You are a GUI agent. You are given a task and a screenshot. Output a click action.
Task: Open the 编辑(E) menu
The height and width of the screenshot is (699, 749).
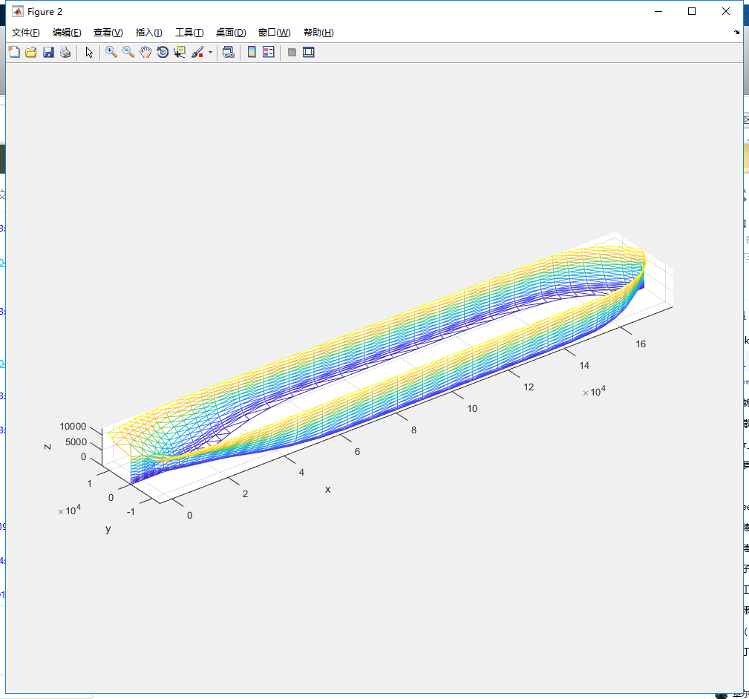point(67,33)
